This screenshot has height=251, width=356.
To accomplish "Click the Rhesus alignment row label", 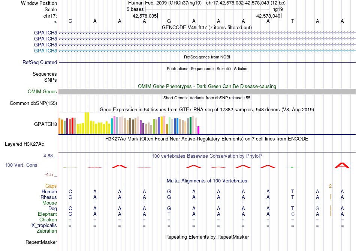I will [x=49, y=197].
